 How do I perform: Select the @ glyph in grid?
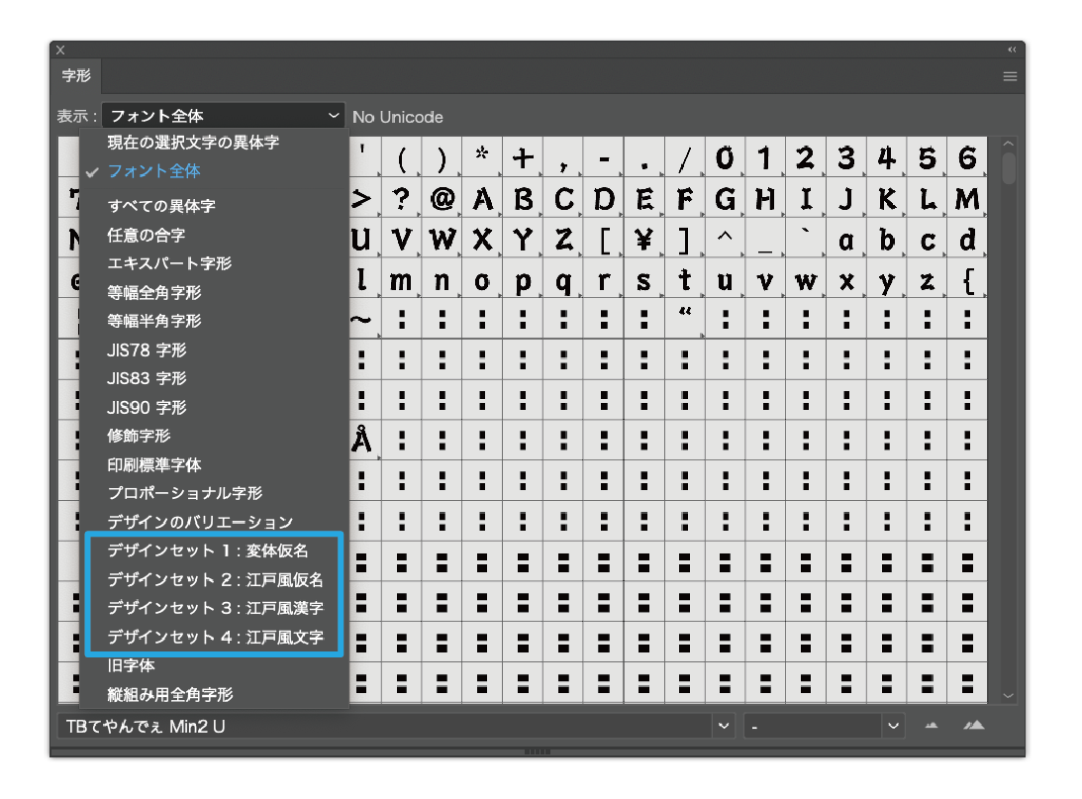(442, 199)
